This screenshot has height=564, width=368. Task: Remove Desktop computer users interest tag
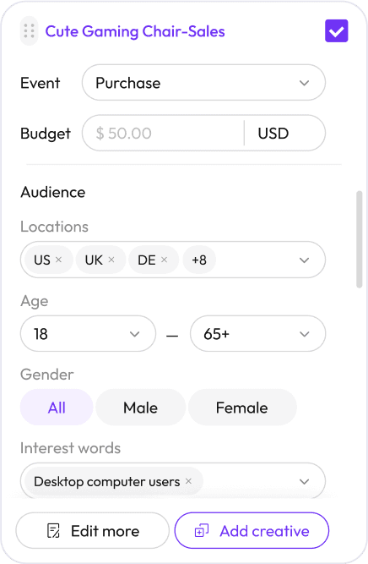coord(188,481)
